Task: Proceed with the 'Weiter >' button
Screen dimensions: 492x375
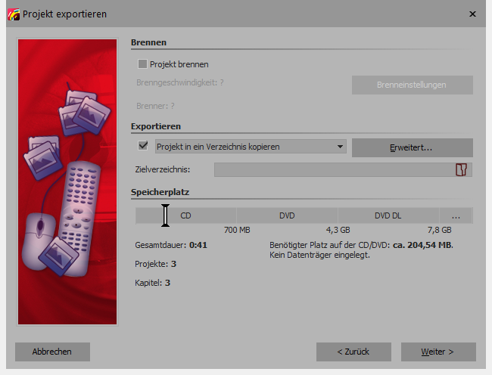Action: point(438,352)
